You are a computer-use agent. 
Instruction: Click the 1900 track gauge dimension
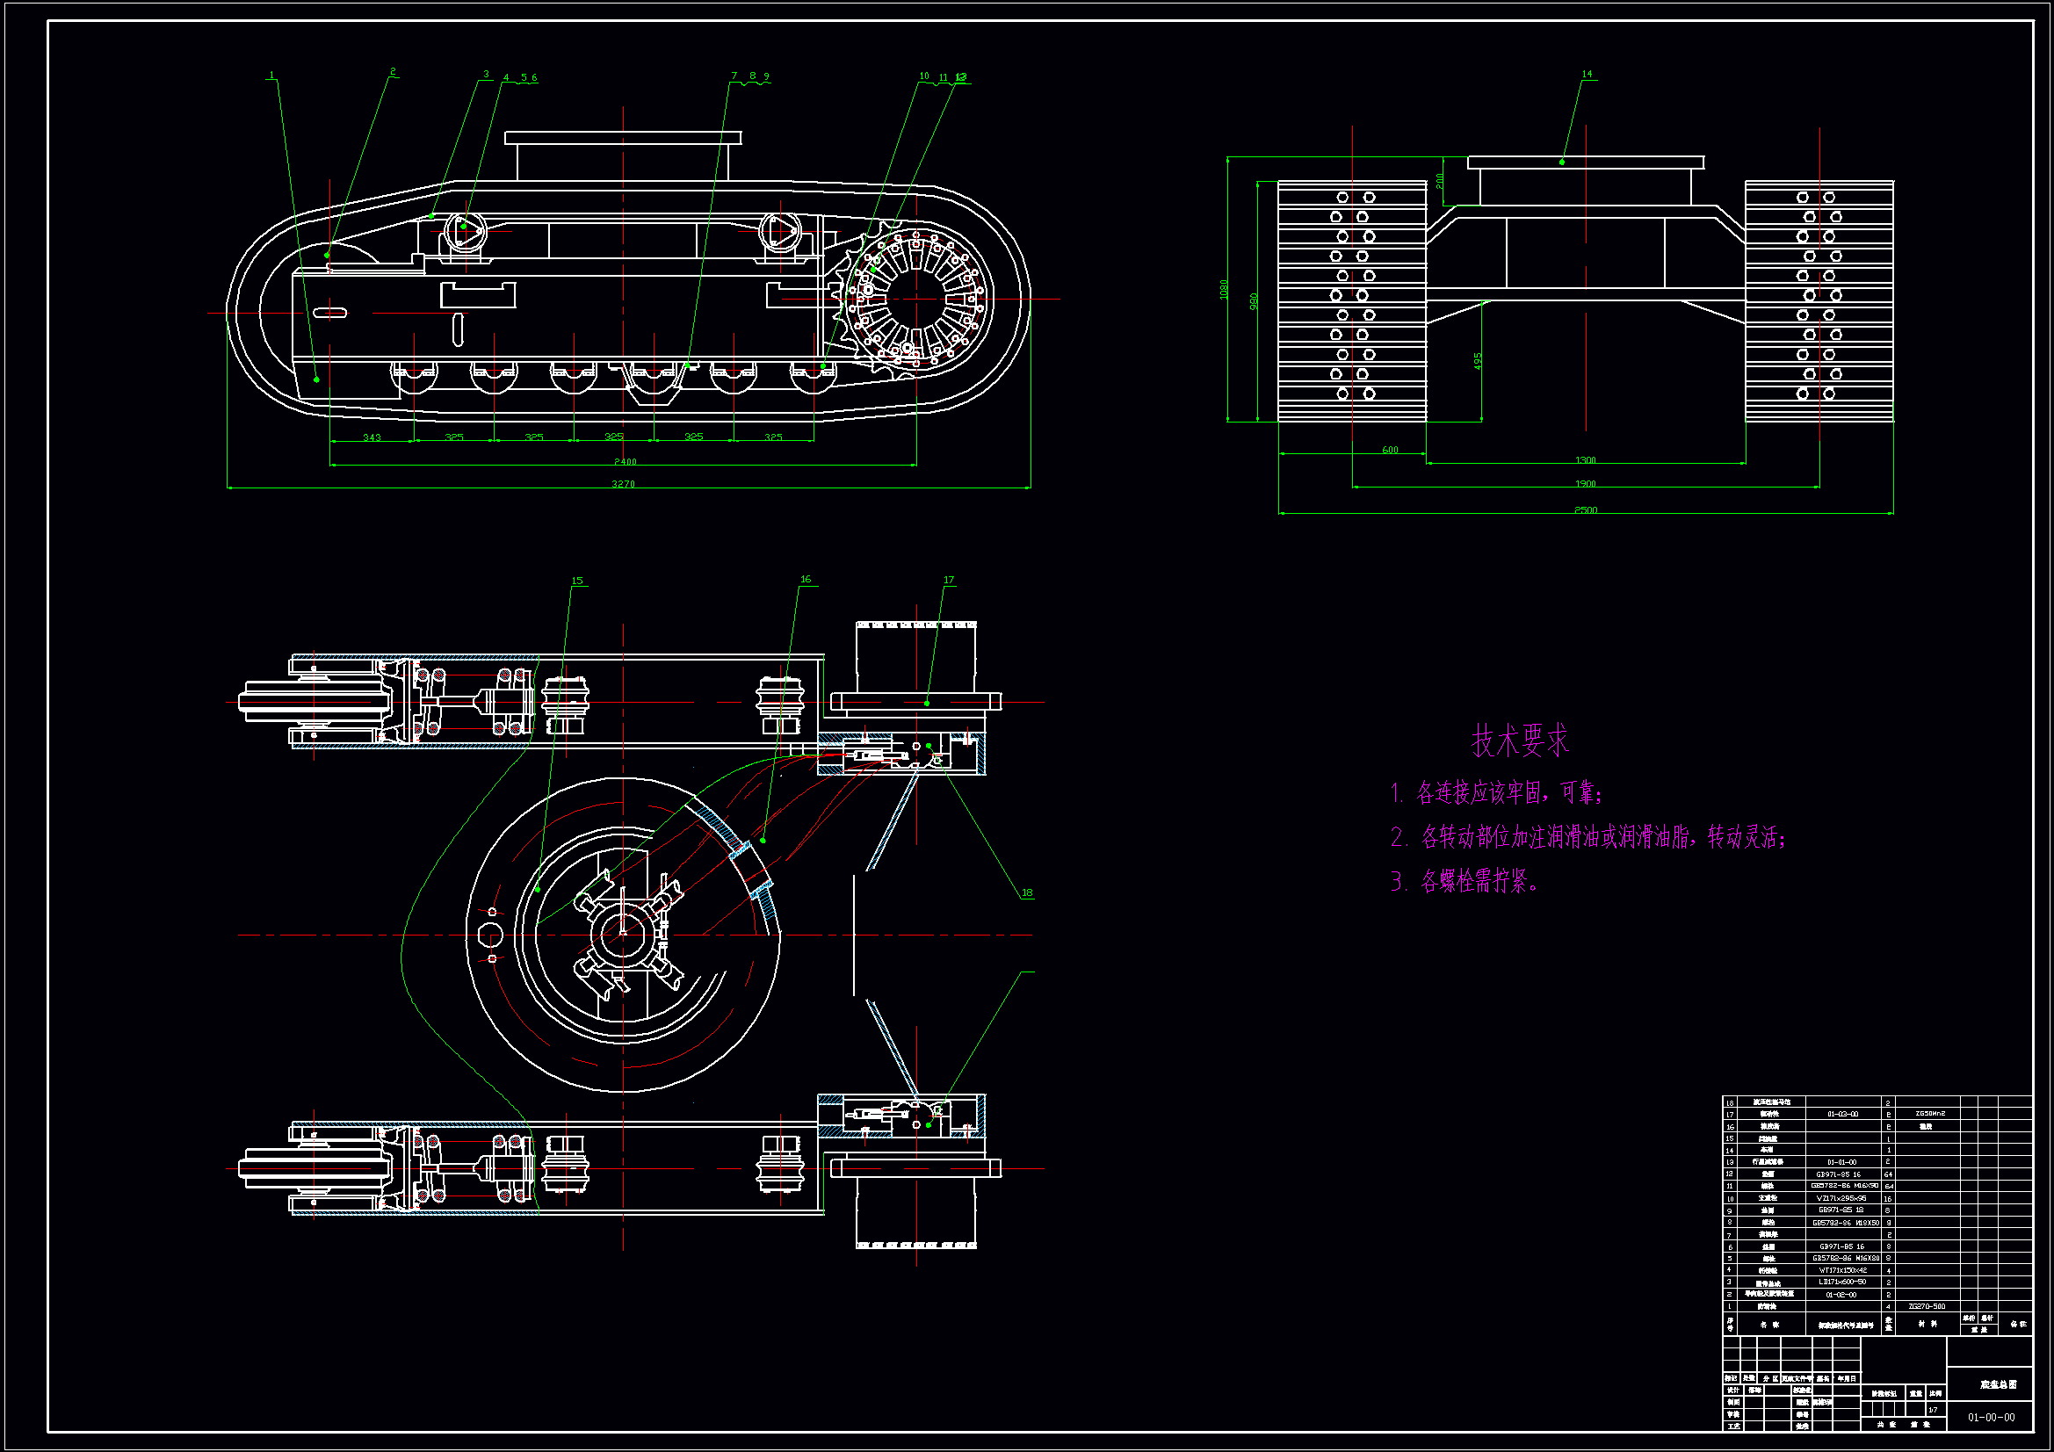[x=1585, y=484]
